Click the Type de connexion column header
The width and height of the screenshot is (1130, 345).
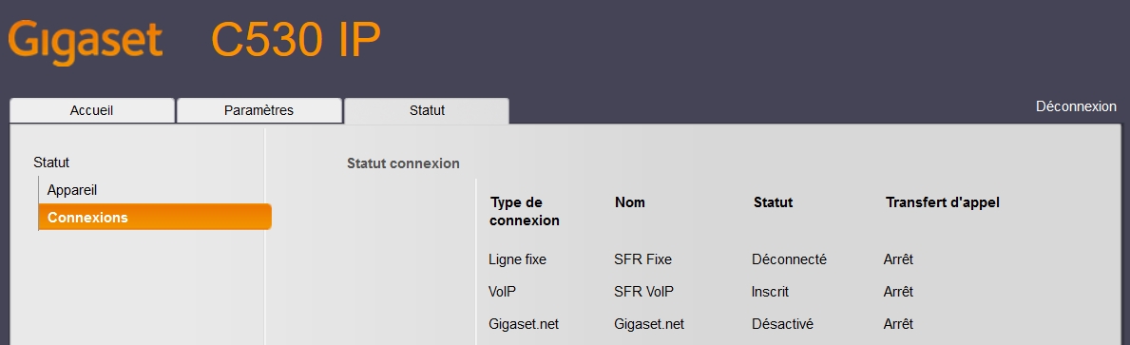(524, 211)
